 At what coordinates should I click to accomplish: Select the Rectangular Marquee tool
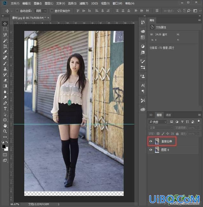click(x=5, y=29)
